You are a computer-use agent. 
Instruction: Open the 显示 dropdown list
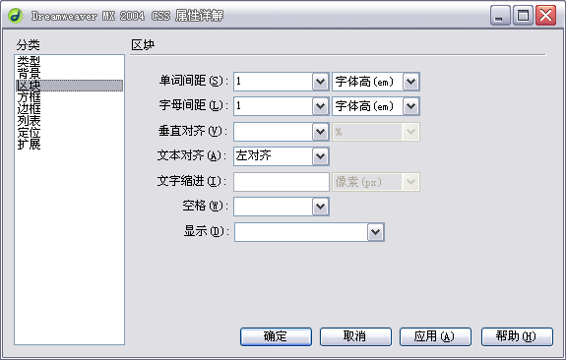375,232
